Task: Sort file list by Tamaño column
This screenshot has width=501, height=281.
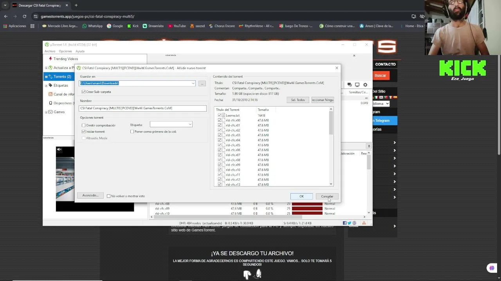Action: [x=263, y=110]
